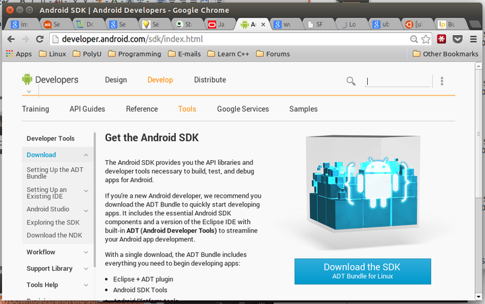
Task: Reload the page with the refresh icon
Action: point(40,39)
